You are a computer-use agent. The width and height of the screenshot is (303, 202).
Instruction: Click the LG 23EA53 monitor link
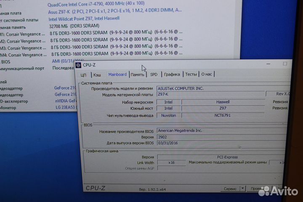point(66,107)
